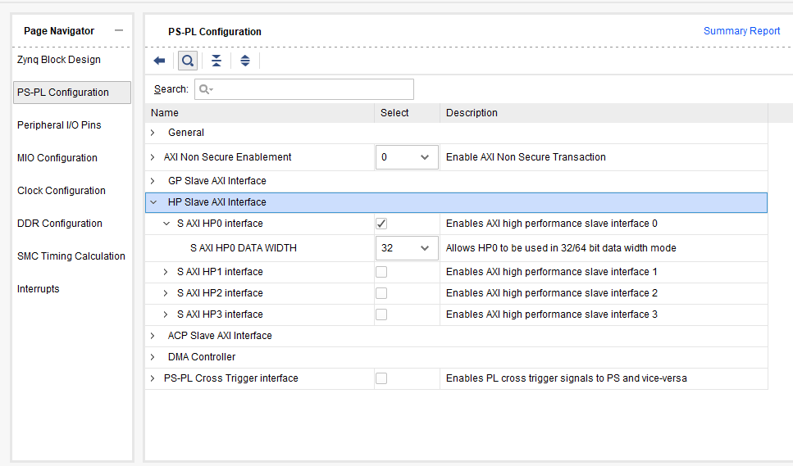Click the back arrow toolbar icon
Viewport: 793px width, 466px height.
(x=159, y=61)
